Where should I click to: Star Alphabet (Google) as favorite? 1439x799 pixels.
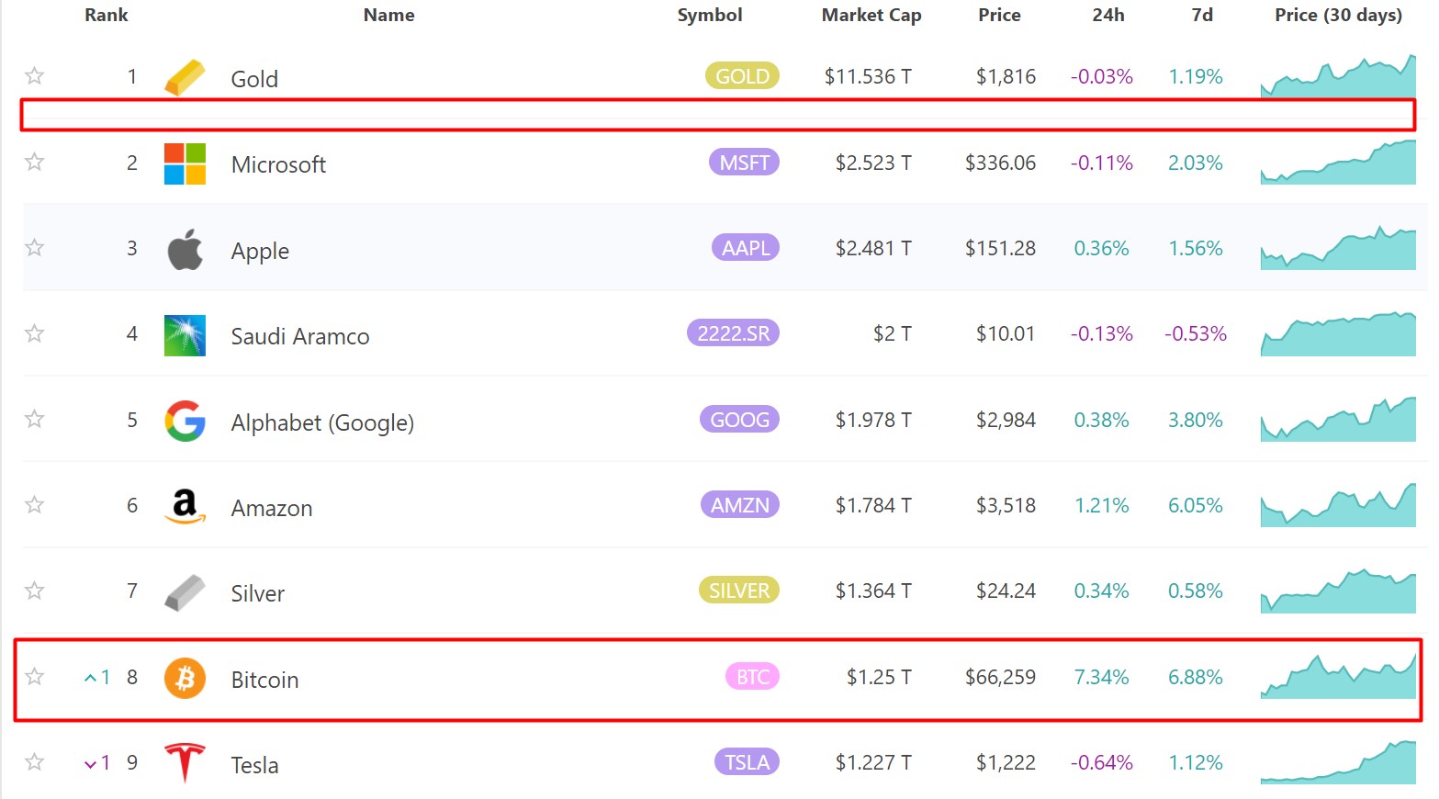34,420
